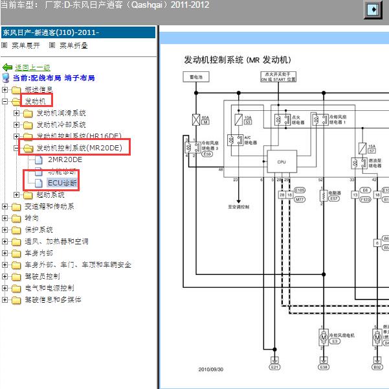Open the 功能诊断 document entry

(x=61, y=171)
